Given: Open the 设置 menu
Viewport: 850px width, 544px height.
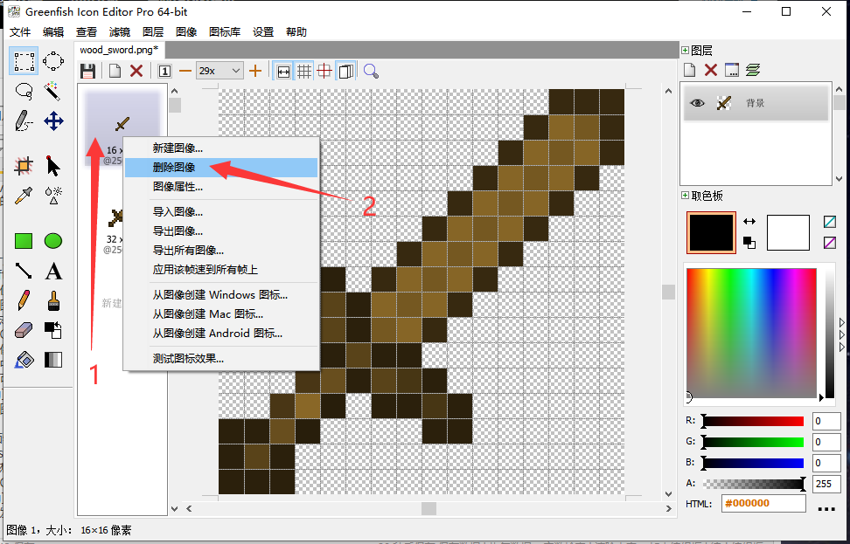Looking at the screenshot, I should (263, 32).
